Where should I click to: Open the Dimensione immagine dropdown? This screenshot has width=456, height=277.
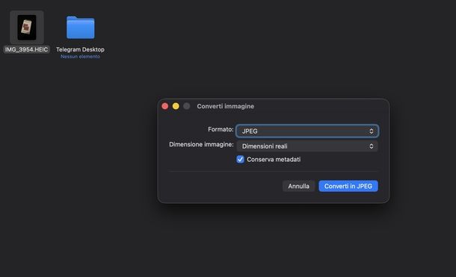tap(307, 146)
